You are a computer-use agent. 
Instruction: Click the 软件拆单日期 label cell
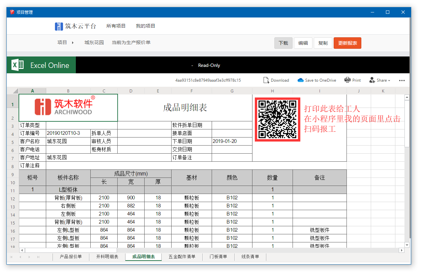click(191, 125)
